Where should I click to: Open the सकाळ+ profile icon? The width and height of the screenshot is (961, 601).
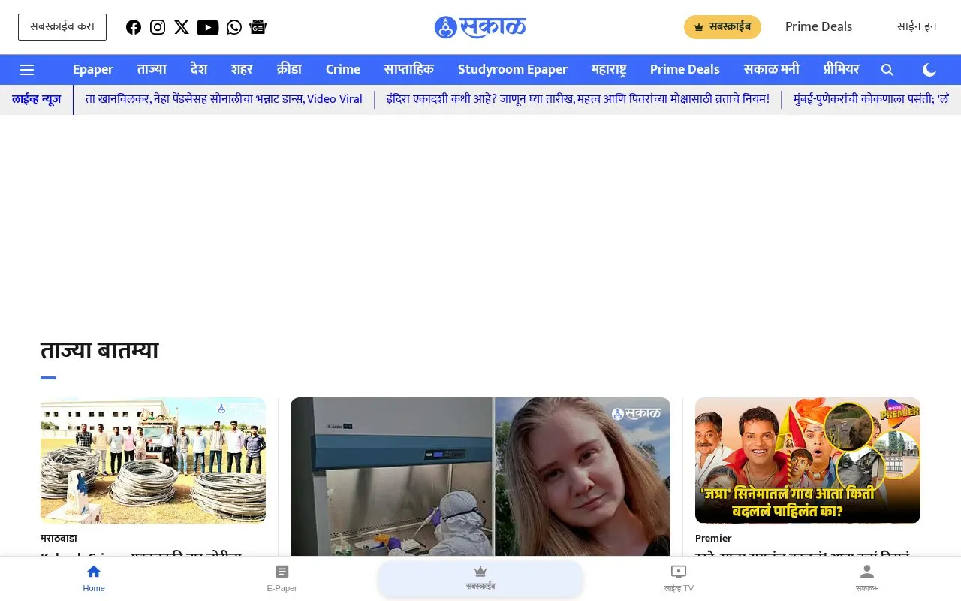pyautogui.click(x=867, y=578)
